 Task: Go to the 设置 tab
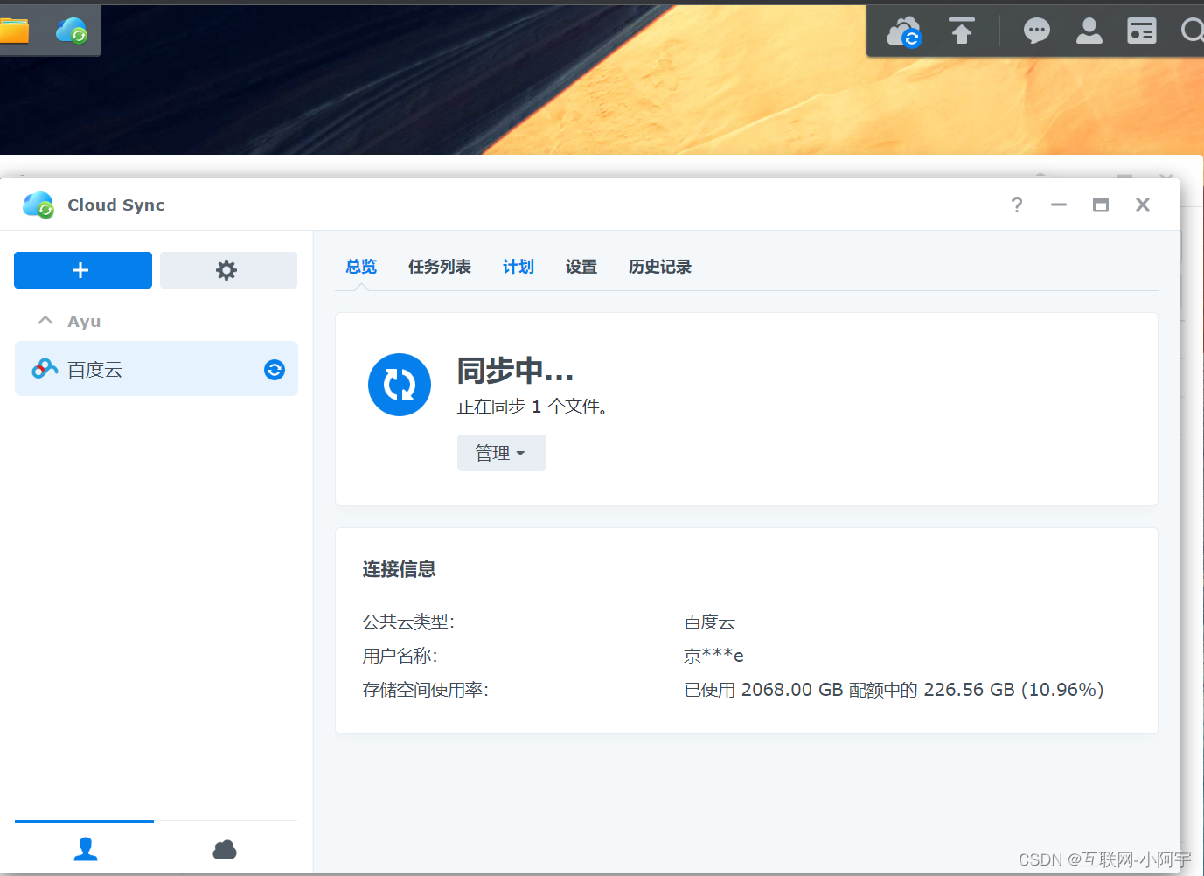581,267
